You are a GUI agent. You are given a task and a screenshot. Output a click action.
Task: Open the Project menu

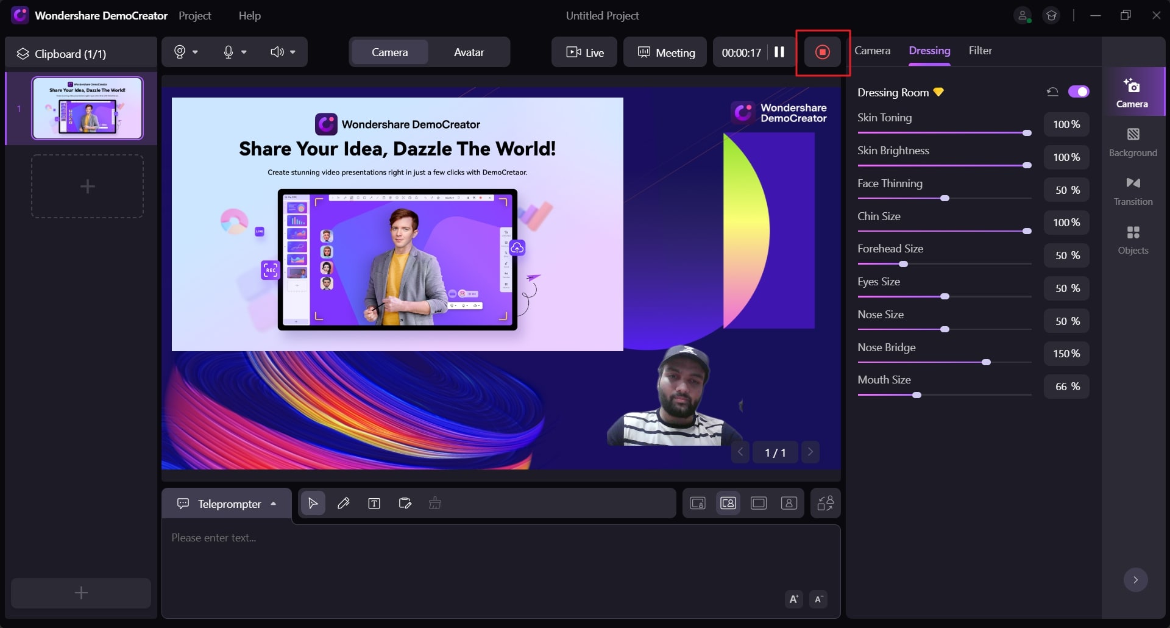(x=194, y=16)
